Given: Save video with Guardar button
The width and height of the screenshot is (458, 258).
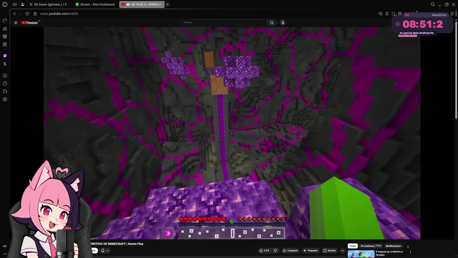Looking at the screenshot, I should (330, 250).
